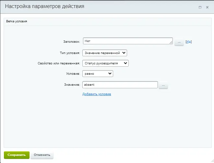
Task: Open the Тип условия dropdown
Action: pyautogui.click(x=105, y=53)
